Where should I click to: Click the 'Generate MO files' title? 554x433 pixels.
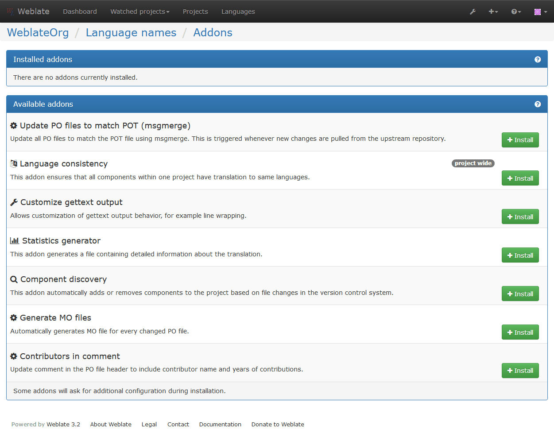[55, 318]
